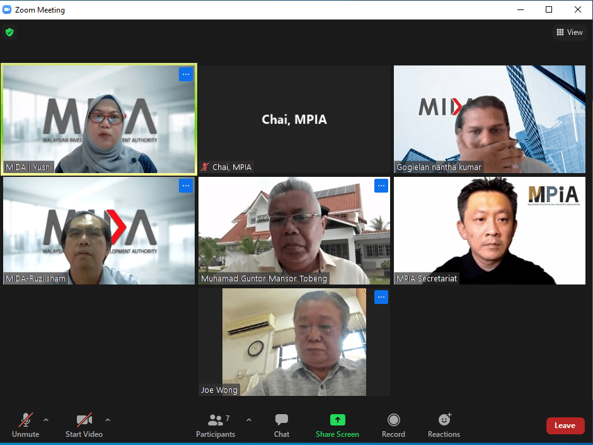Expand the arrow beside Participants

tap(249, 420)
